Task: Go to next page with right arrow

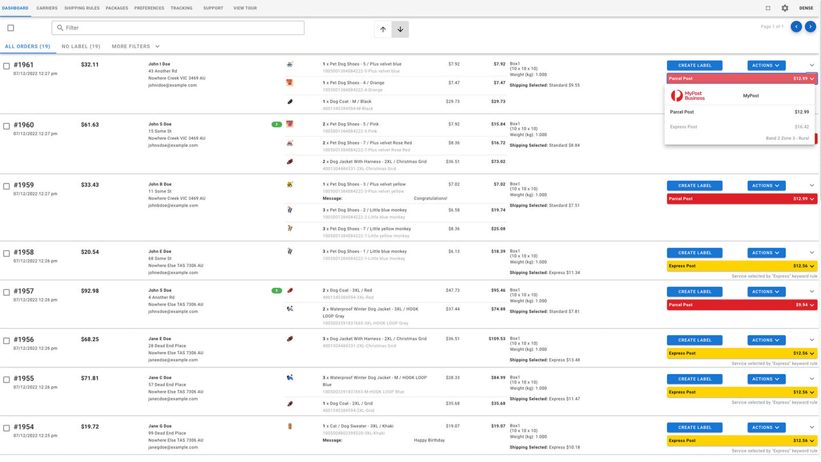Action: click(x=810, y=26)
